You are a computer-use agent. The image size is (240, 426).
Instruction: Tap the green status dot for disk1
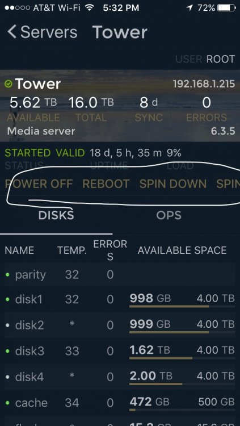click(x=7, y=299)
